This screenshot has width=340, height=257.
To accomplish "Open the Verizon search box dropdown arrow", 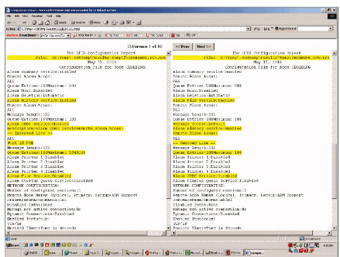I will [68, 36].
